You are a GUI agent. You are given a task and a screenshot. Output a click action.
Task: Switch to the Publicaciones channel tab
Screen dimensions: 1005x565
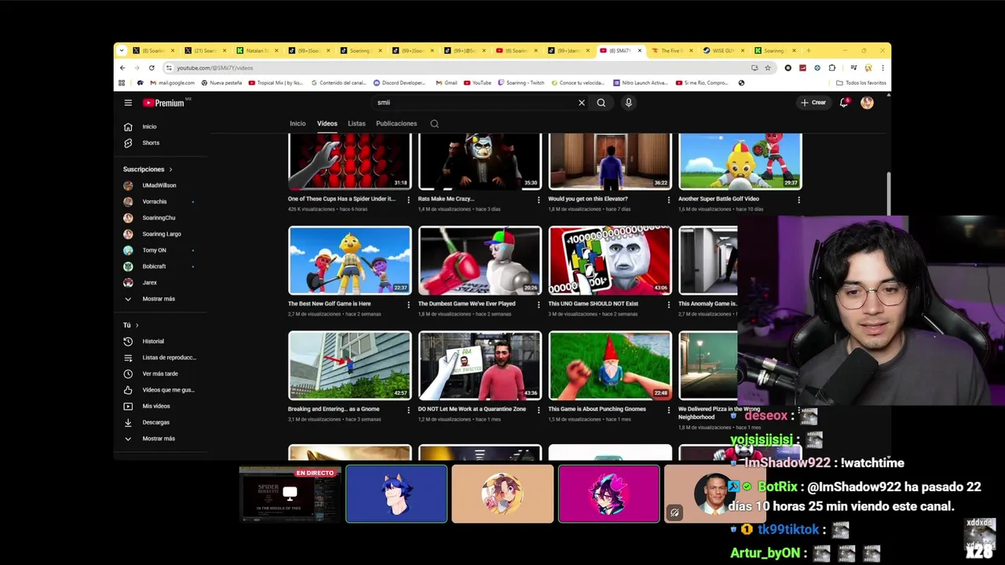[397, 123]
